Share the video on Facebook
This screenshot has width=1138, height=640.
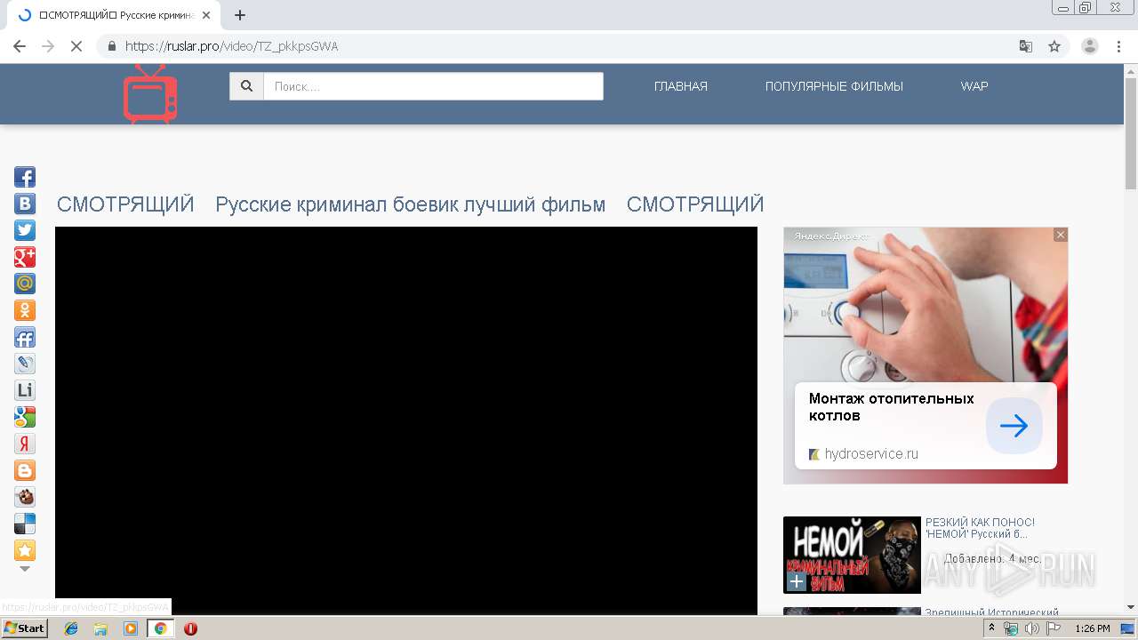tap(25, 177)
